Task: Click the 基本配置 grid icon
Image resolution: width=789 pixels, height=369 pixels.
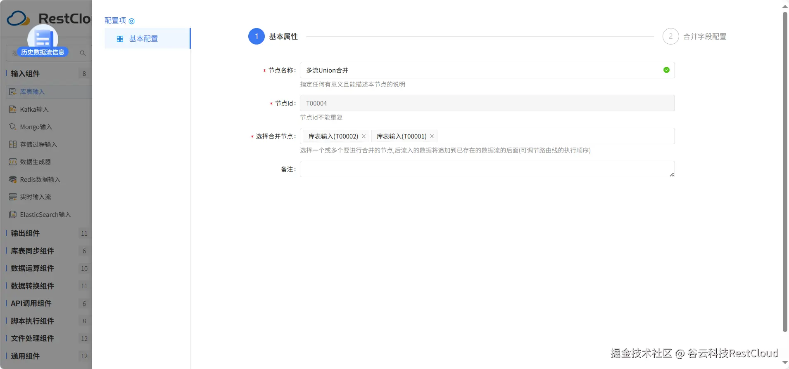Action: pos(120,39)
